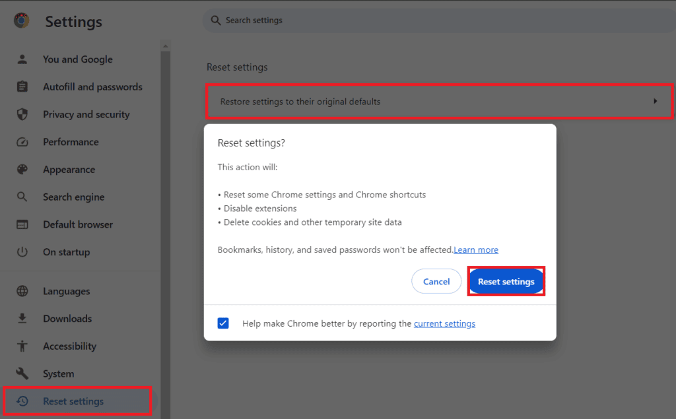
Task: Click the speedometer icon for Performance
Action: (x=22, y=142)
